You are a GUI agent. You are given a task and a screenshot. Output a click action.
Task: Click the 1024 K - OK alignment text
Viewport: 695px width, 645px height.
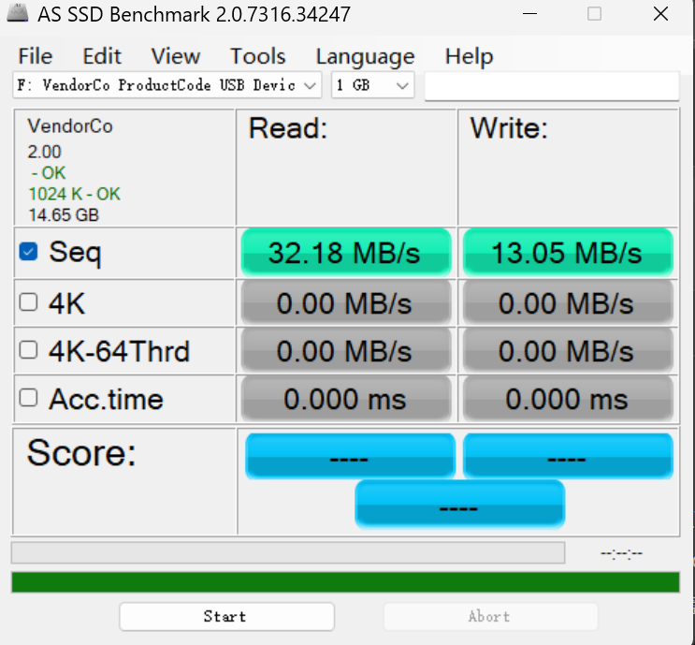(x=74, y=195)
